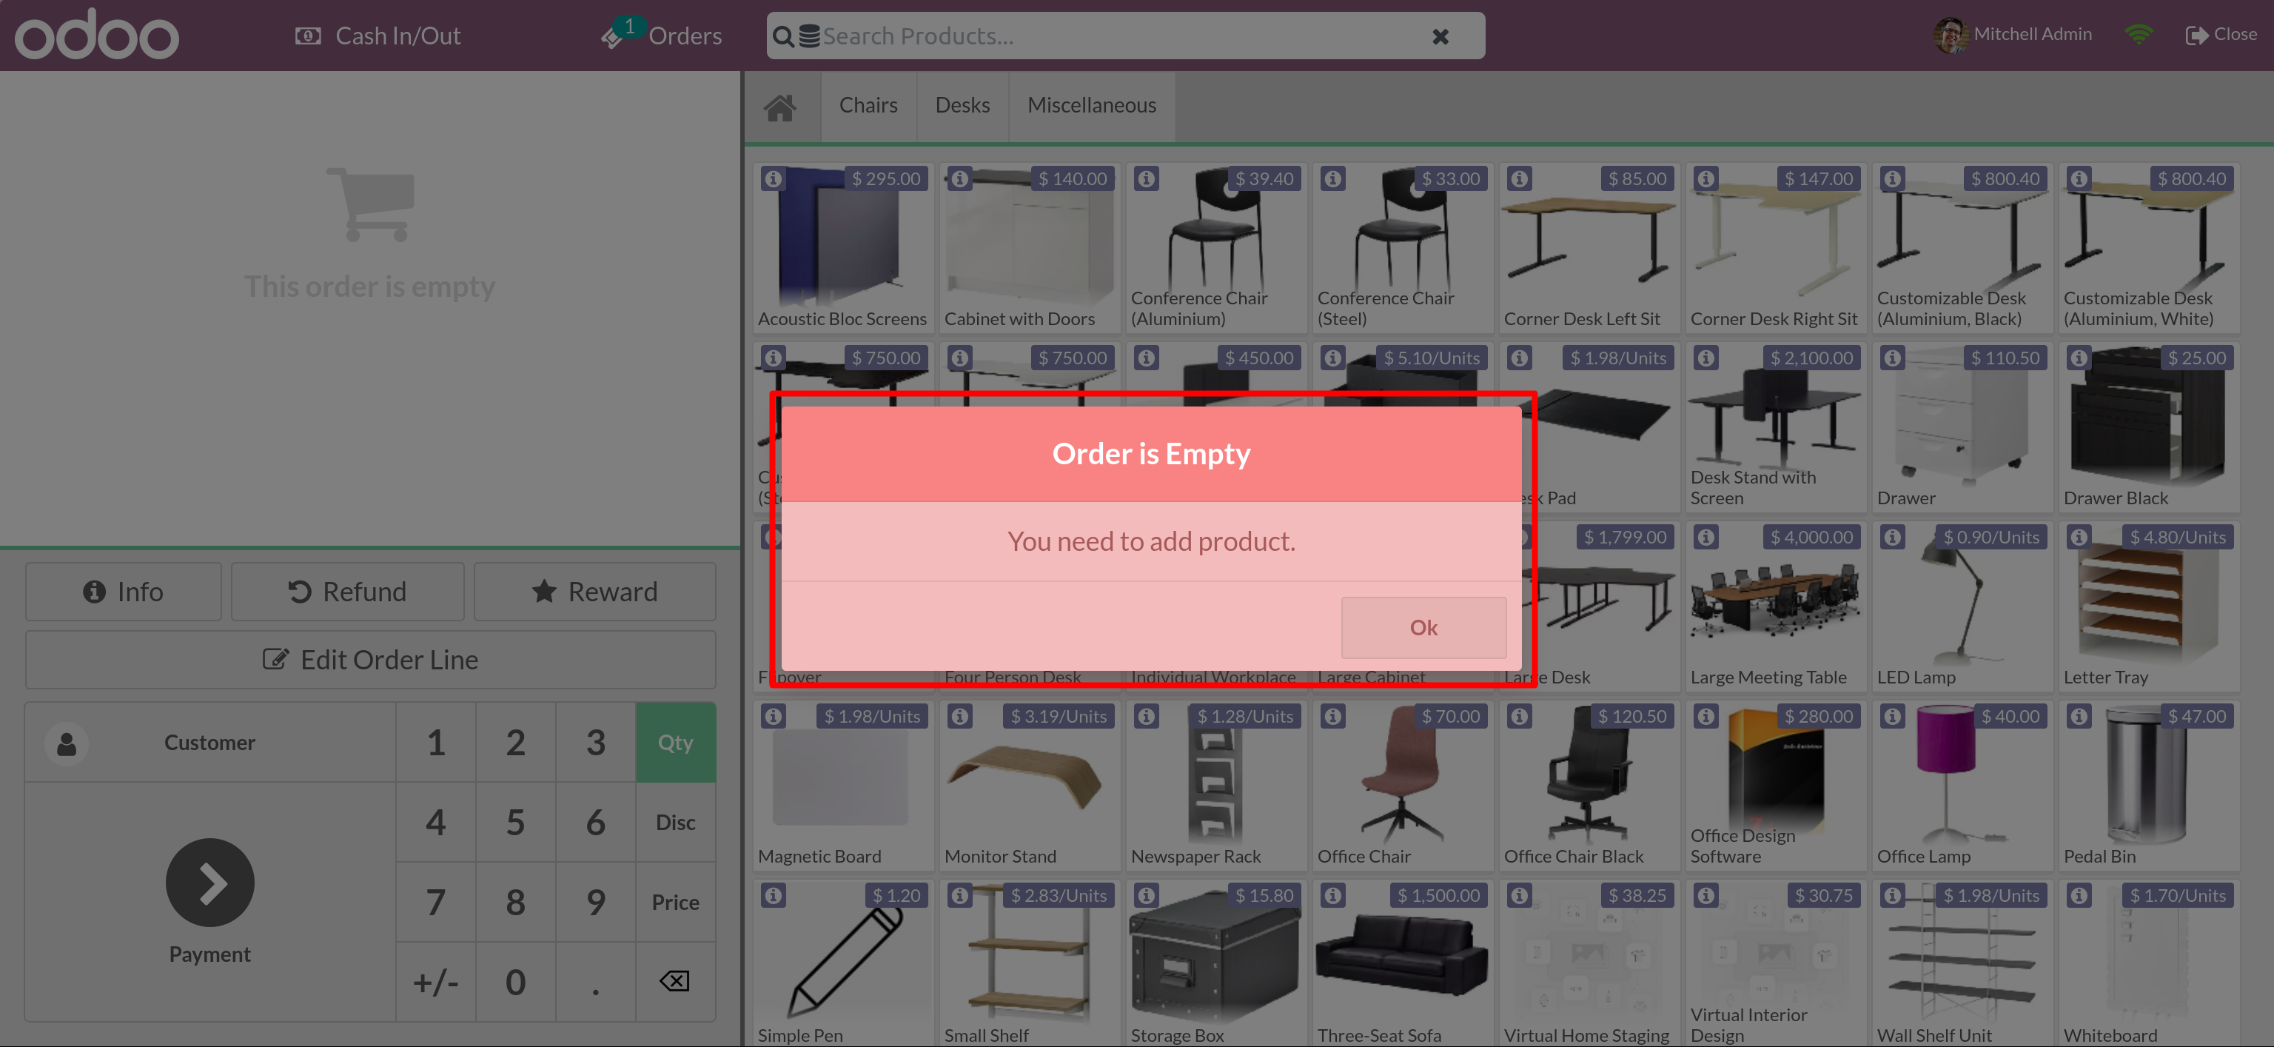
Task: Go to the home category icon
Action: point(780,106)
